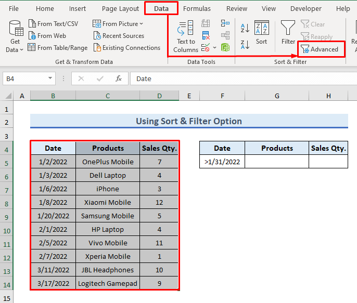Click the Advanced filter button
This screenshot has height=303, width=357.
pos(320,49)
